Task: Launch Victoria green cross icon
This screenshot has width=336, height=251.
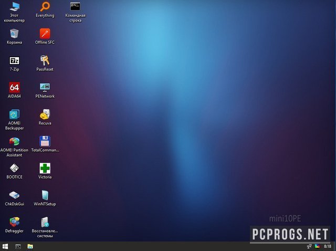Action: (x=45, y=171)
